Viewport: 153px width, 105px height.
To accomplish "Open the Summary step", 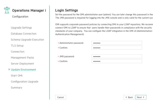I will pyautogui.click(x=17, y=87).
